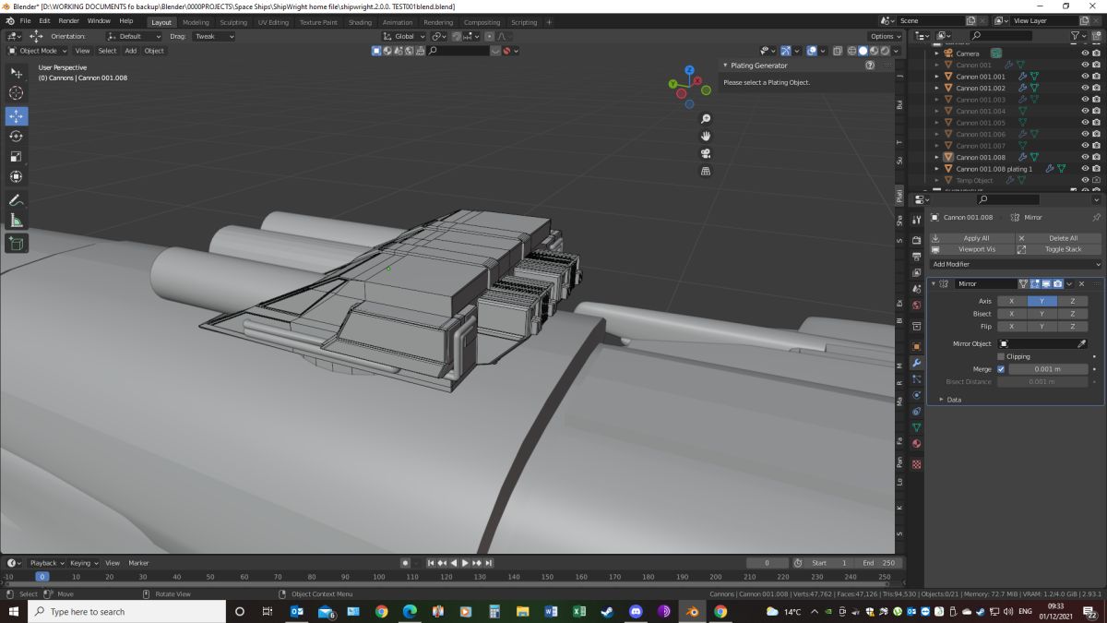The height and width of the screenshot is (623, 1107).
Task: Click Apply All button
Action: point(972,238)
